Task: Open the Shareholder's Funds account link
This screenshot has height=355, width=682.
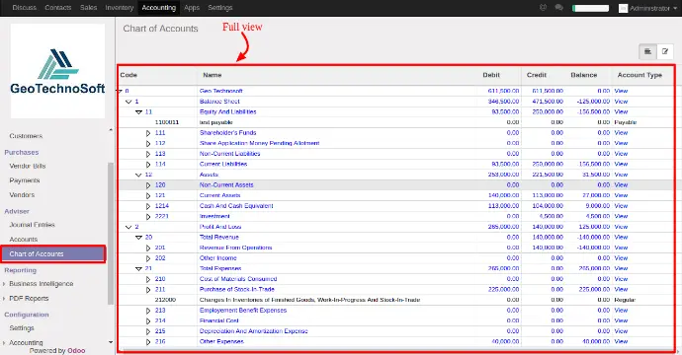Action: (x=228, y=133)
